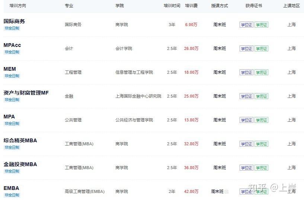The height and width of the screenshot is (200, 304).
Task: Click 学历证 badge in MPAcc row
Action: click(x=261, y=48)
